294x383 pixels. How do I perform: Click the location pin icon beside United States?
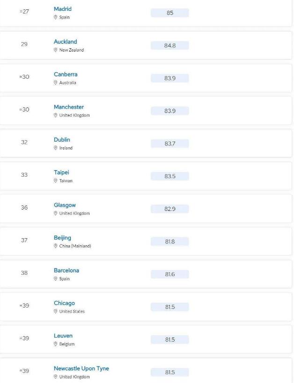click(x=55, y=311)
